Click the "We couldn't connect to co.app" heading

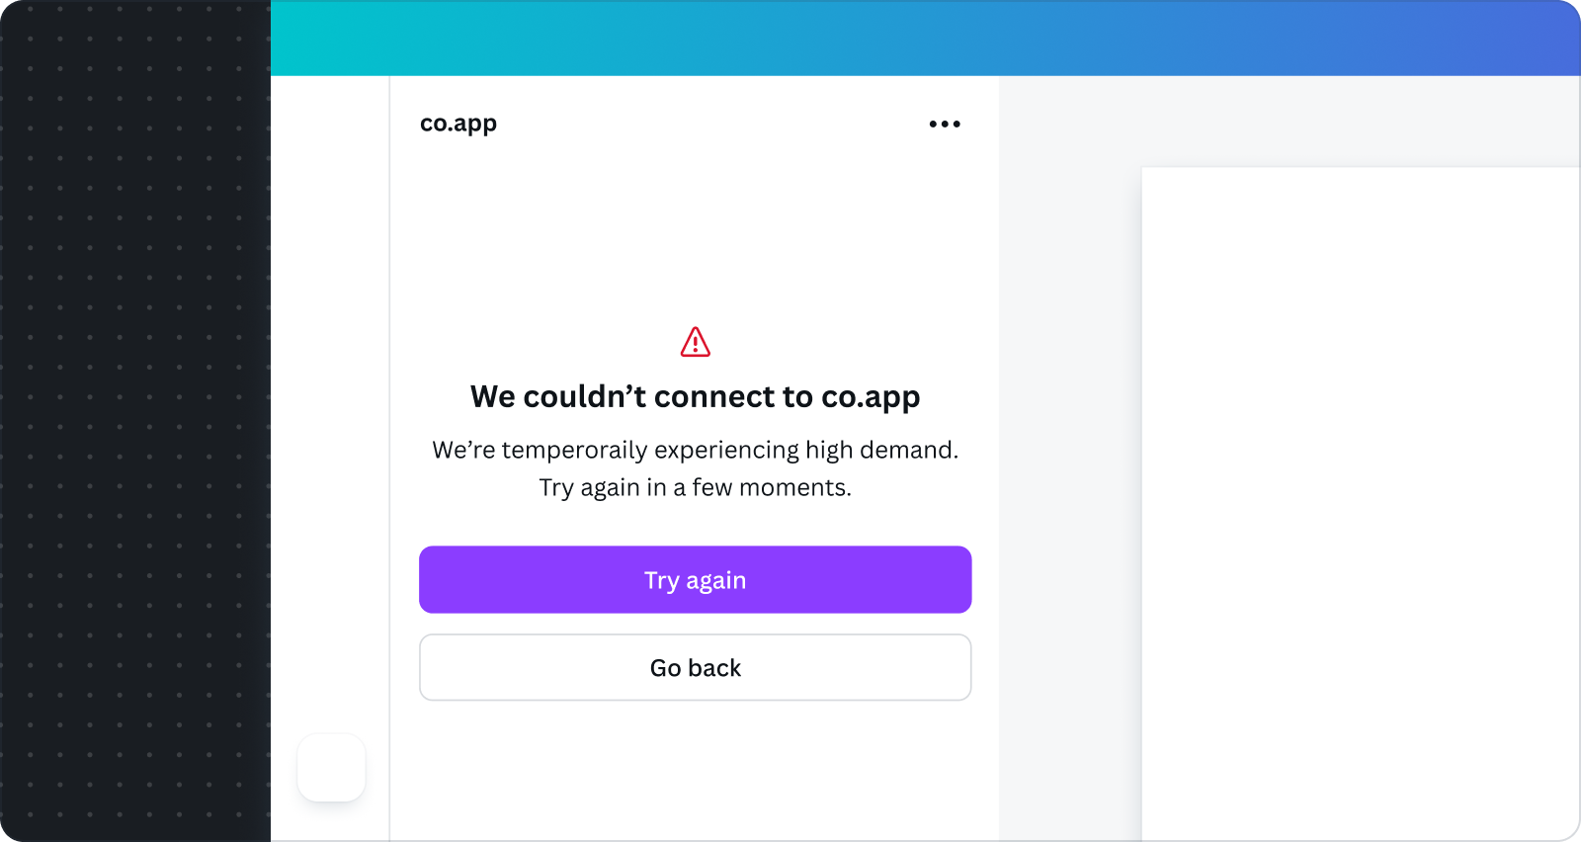[696, 396]
